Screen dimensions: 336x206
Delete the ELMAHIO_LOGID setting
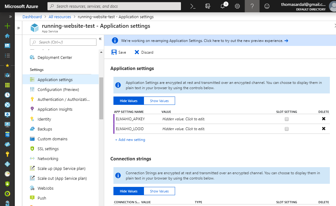[324, 129]
